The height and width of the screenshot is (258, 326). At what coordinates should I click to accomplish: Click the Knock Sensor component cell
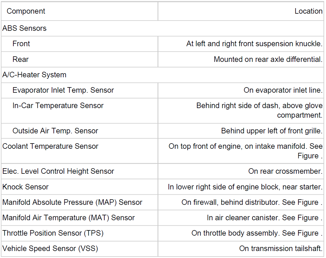click(25, 187)
